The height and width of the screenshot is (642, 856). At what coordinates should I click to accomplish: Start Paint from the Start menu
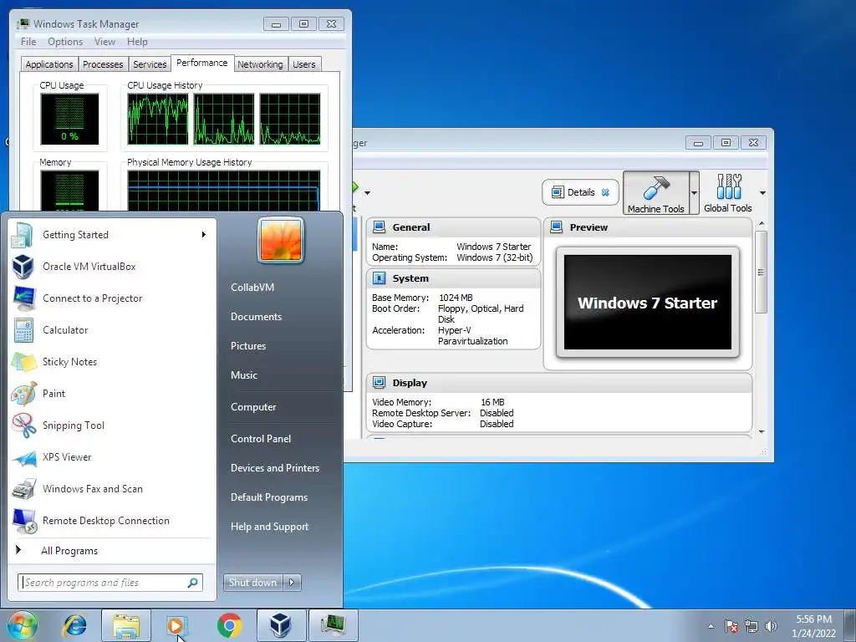tap(112, 394)
